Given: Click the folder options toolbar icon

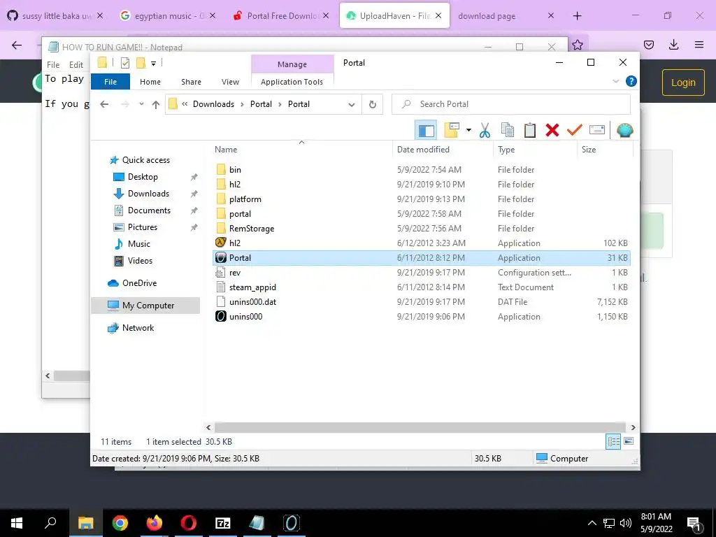Looking at the screenshot, I should point(452,130).
